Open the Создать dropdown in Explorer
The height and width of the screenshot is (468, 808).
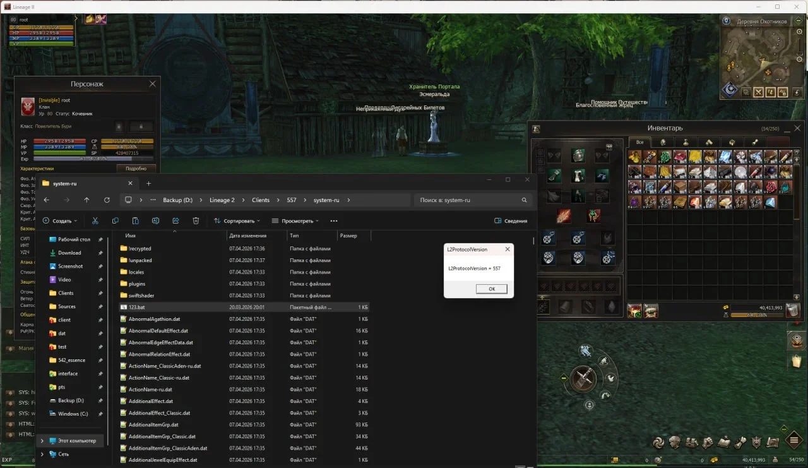tap(60, 220)
